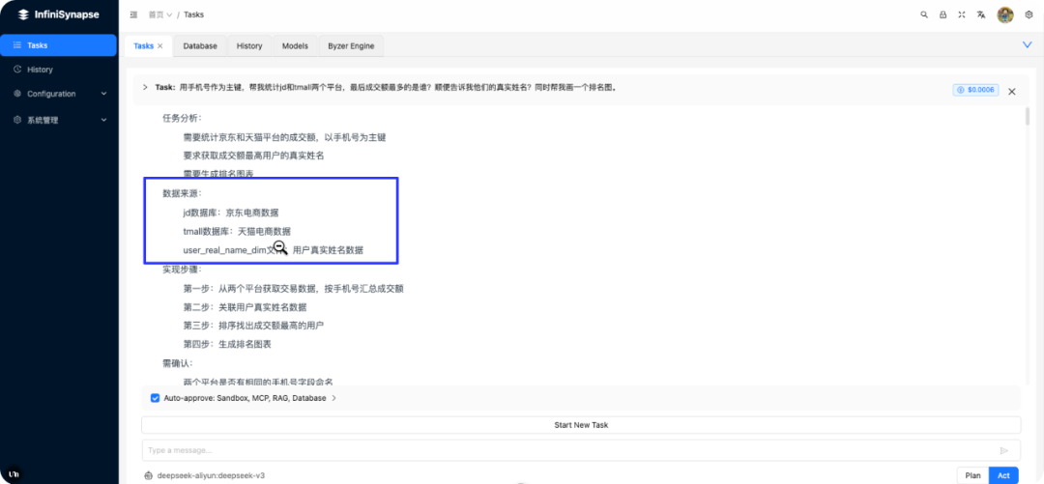Enter fullscreen via expand icon
The image size is (1044, 484).
(962, 14)
